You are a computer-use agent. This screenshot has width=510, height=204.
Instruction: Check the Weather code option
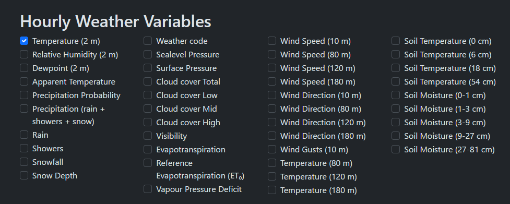pos(148,41)
